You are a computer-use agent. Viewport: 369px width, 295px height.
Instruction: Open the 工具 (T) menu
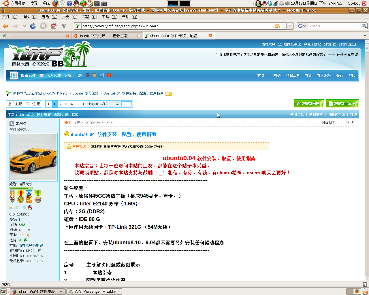tap(110, 17)
